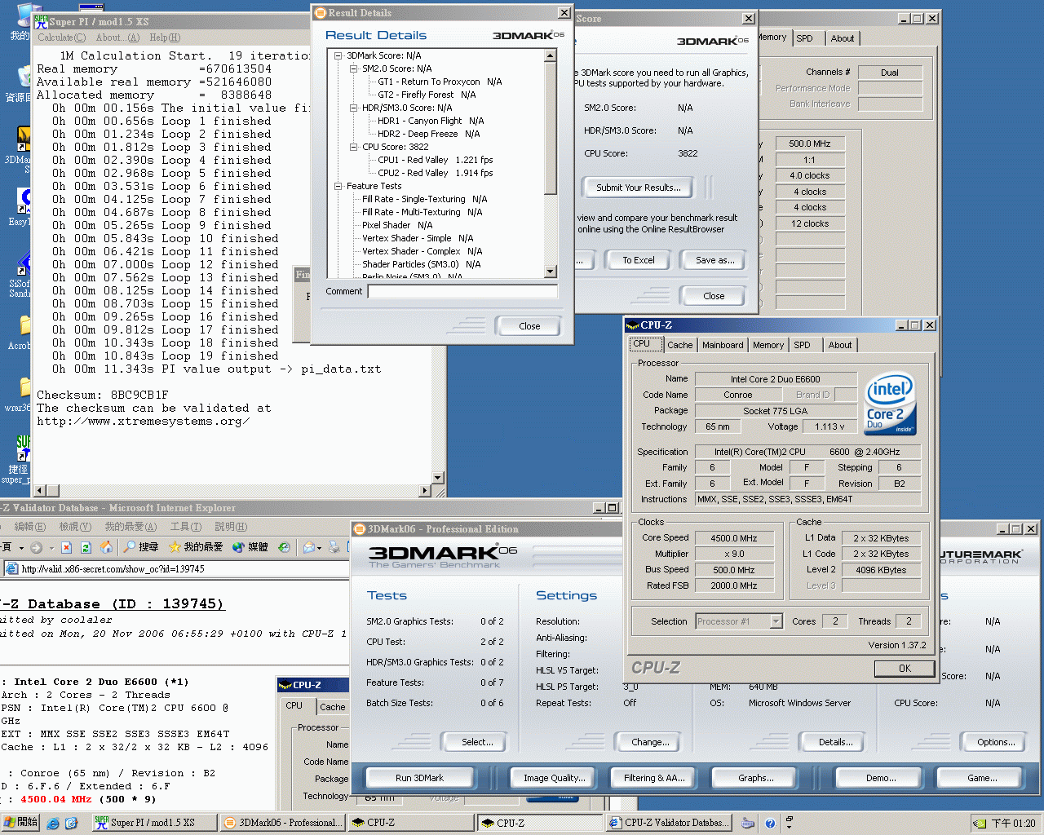This screenshot has width=1044, height=835.
Task: Click the To Excel button
Action: coord(639,260)
